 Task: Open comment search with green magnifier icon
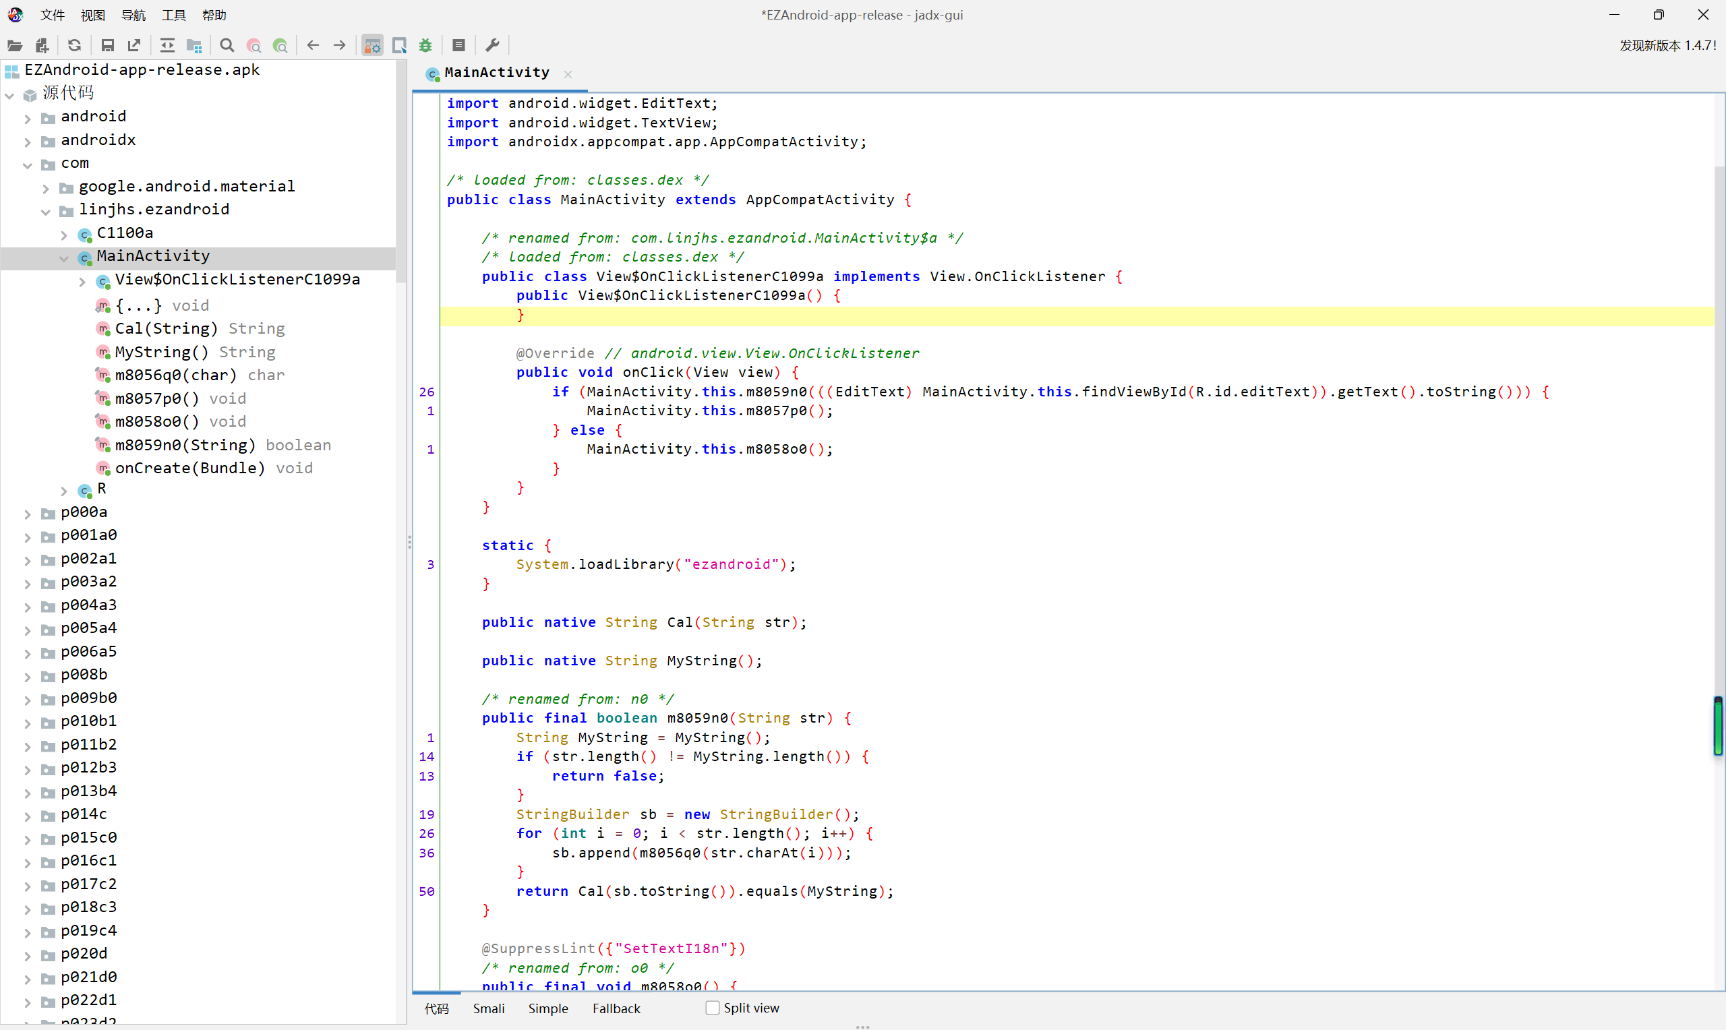280,46
